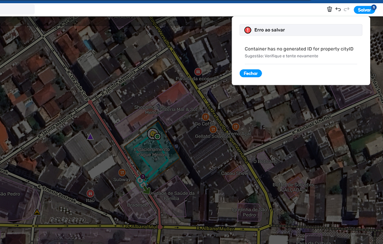383x244 pixels.
Task: Select the Subway restaurant marker
Action: click(123, 172)
